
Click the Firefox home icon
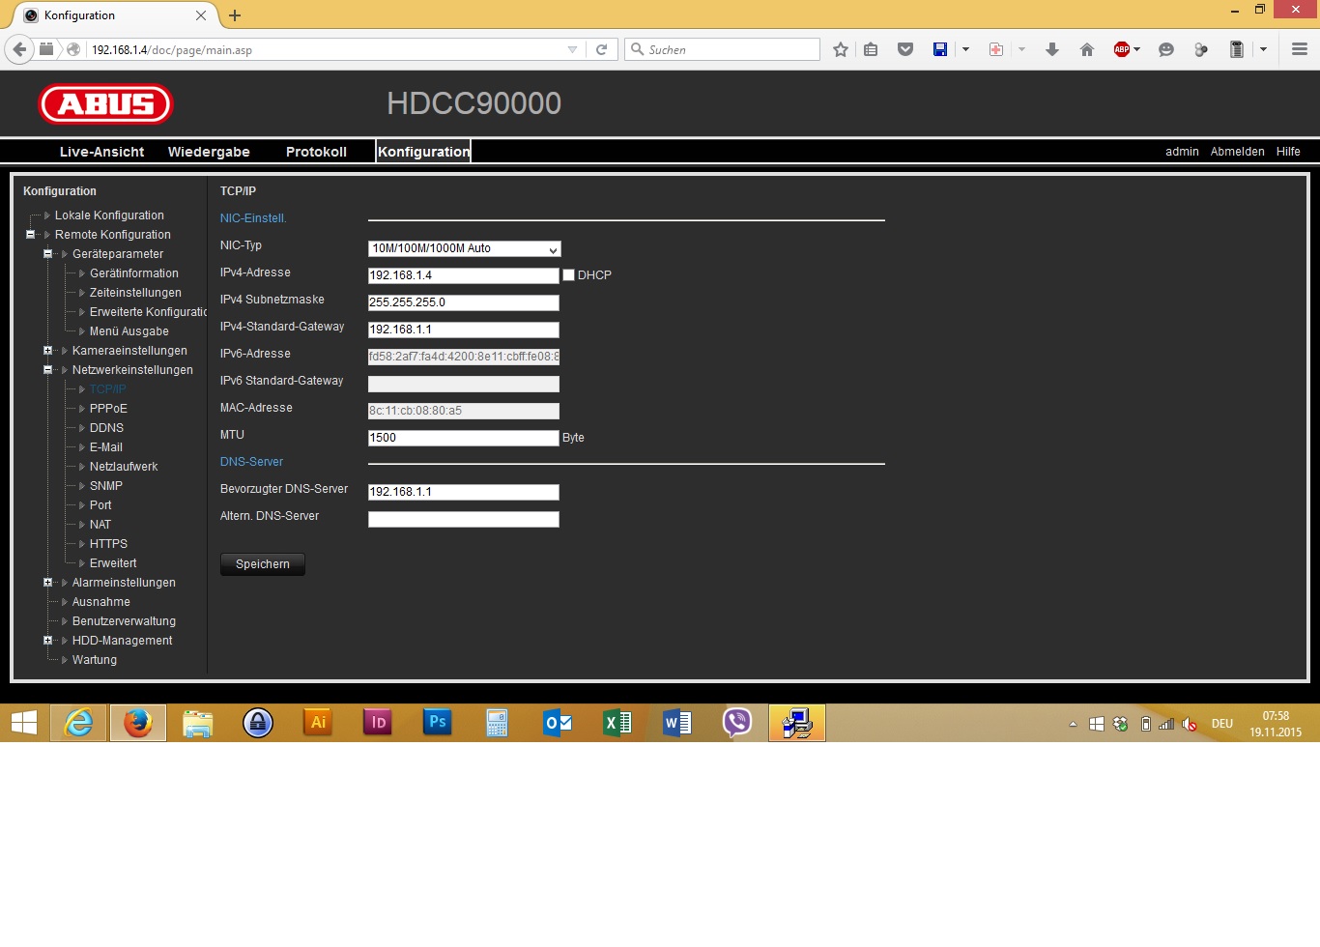click(1087, 49)
